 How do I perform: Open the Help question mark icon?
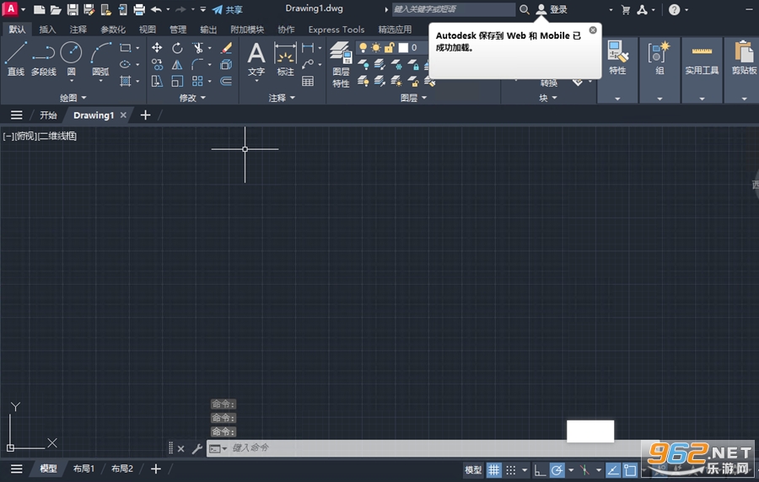675,9
